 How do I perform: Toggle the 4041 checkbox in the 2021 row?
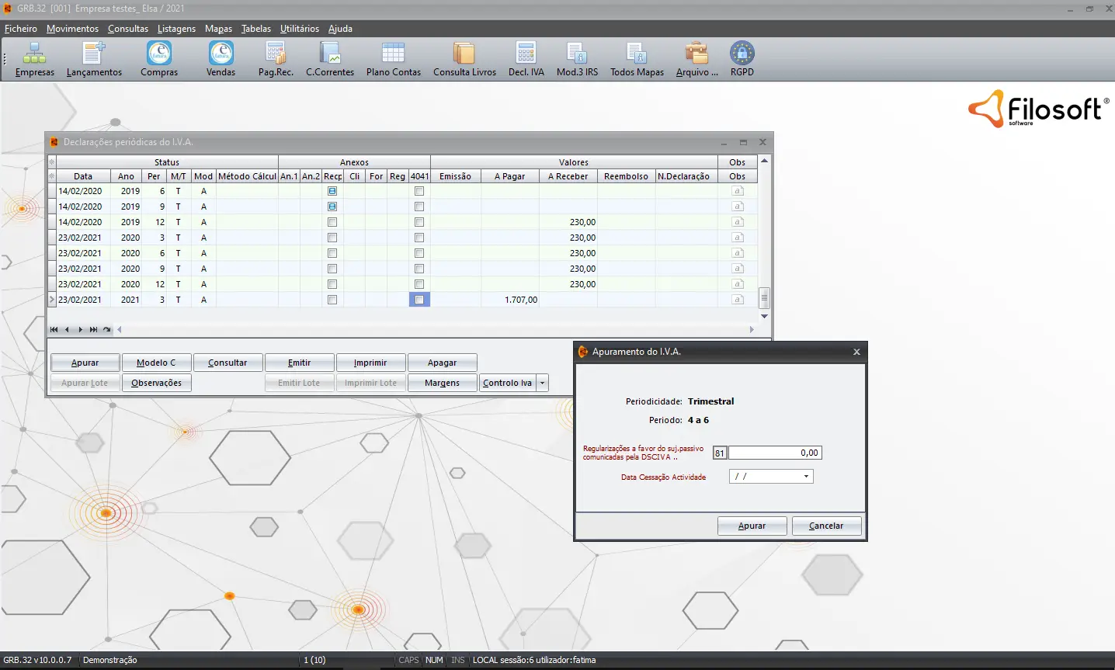tap(419, 300)
